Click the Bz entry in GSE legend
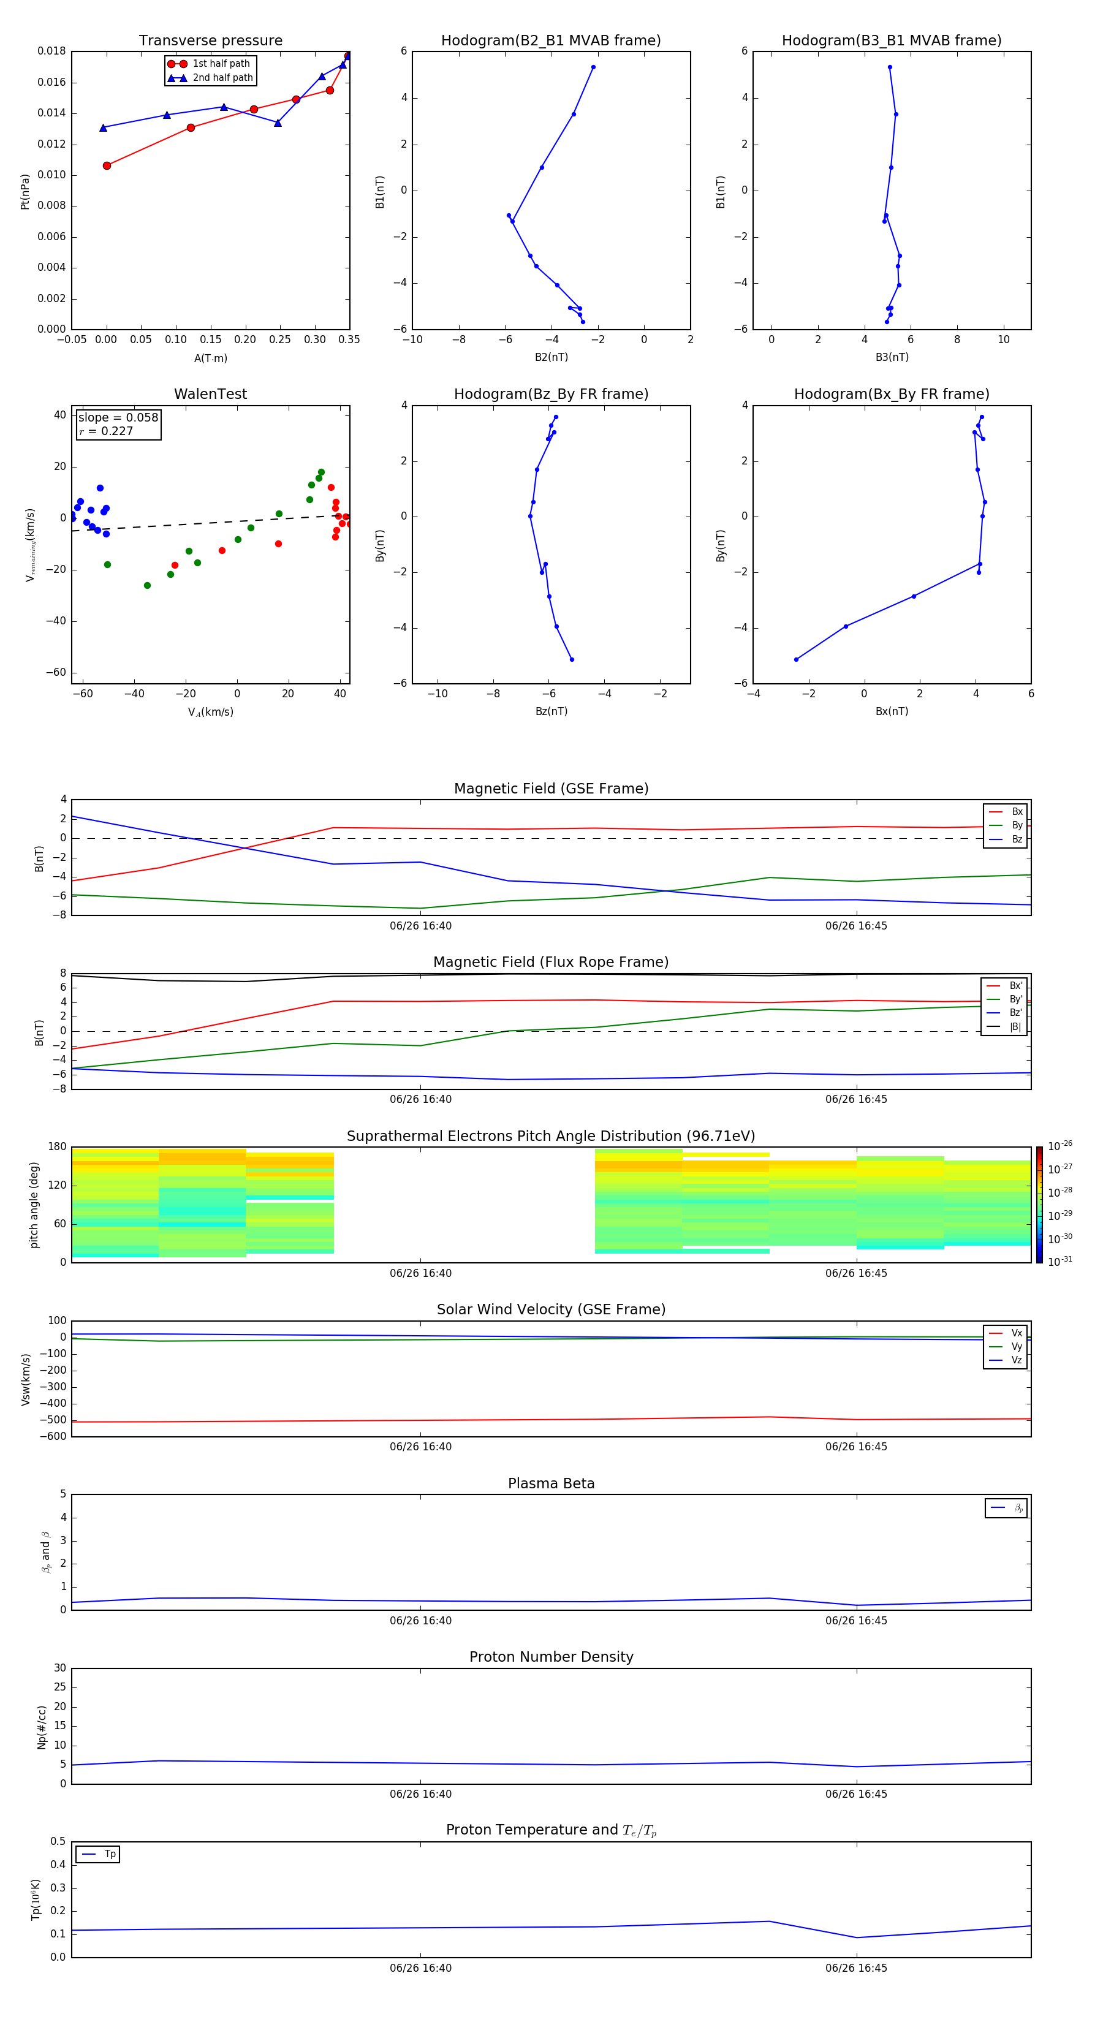Image resolution: width=1103 pixels, height=2022 pixels. [x=1006, y=839]
